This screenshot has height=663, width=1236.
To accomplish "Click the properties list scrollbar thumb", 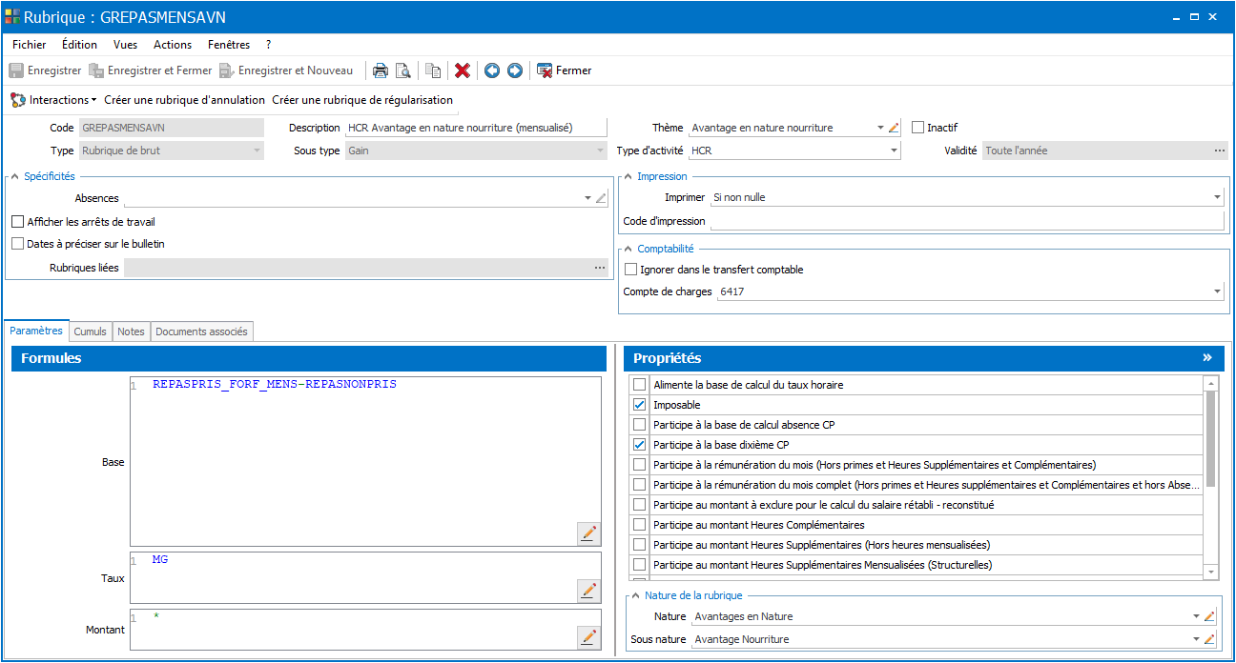I will [x=1211, y=439].
